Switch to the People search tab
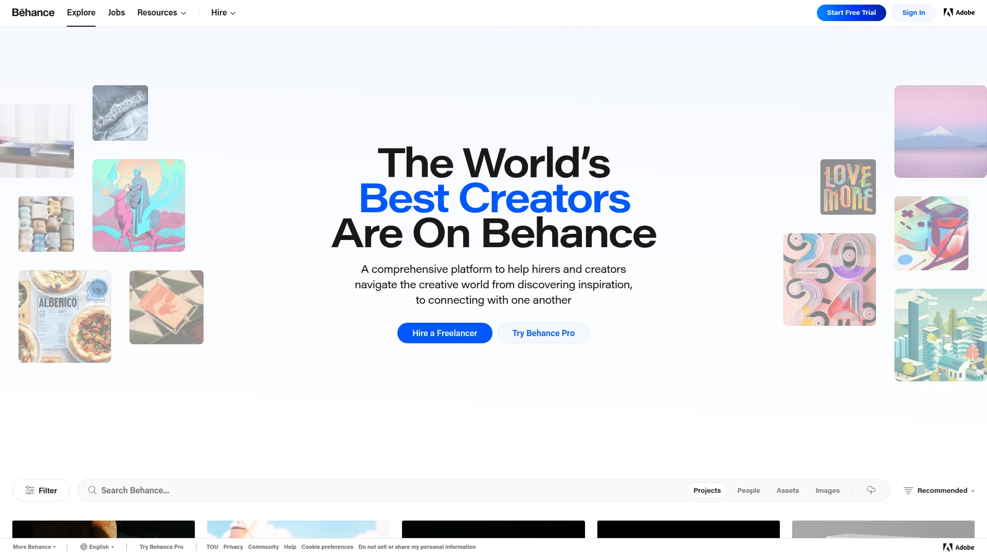Viewport: 987px width, 555px height. click(x=748, y=490)
